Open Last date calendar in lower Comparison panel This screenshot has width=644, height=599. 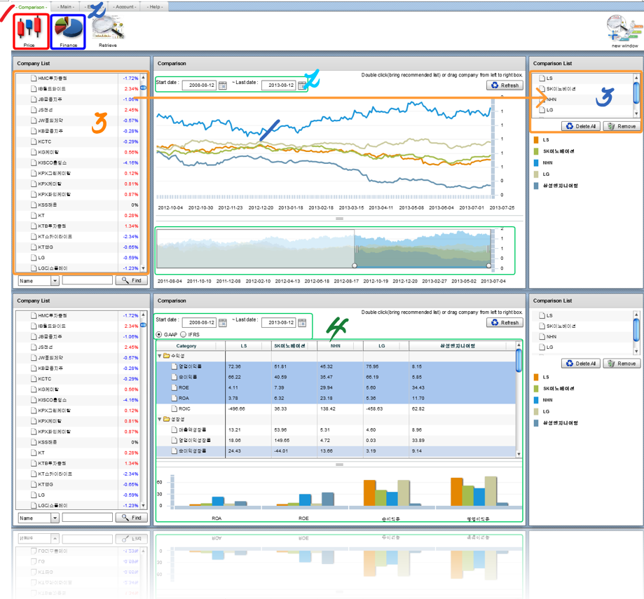point(302,323)
